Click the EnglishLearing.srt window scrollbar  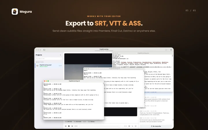pyautogui.click(x=103, y=83)
